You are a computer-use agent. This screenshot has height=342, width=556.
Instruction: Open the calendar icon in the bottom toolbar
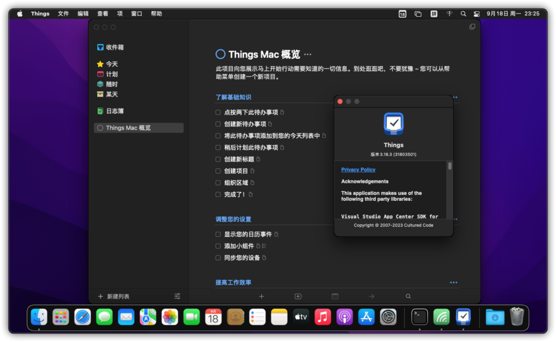(x=334, y=296)
